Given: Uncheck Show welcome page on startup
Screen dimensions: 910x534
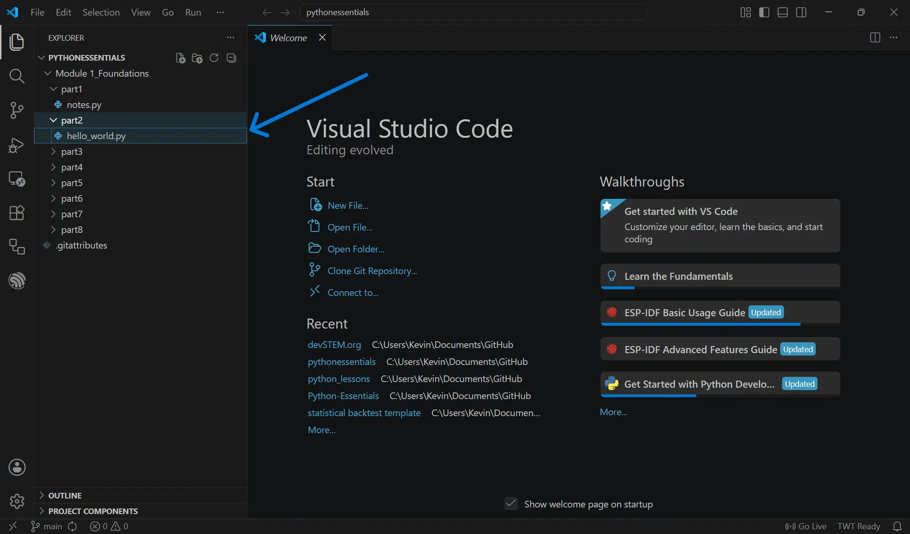Looking at the screenshot, I should tap(511, 504).
